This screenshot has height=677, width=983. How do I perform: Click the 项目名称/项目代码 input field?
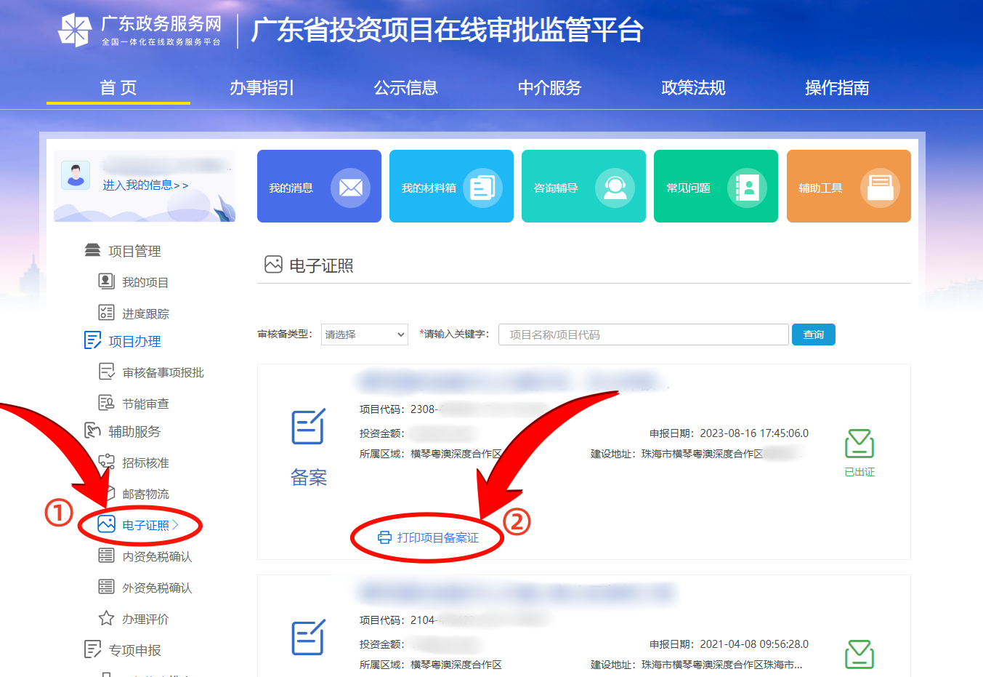tap(642, 334)
